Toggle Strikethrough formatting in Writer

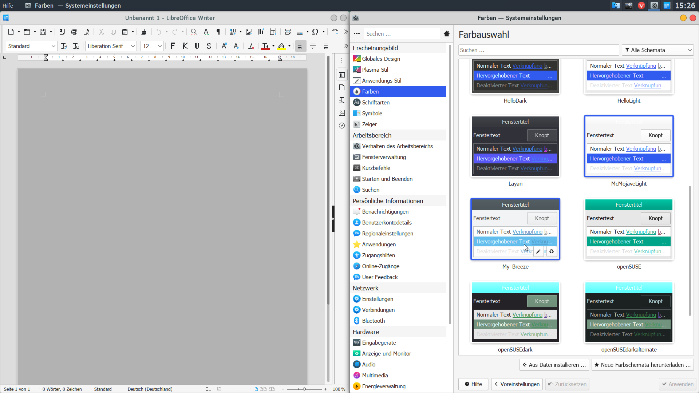point(209,46)
